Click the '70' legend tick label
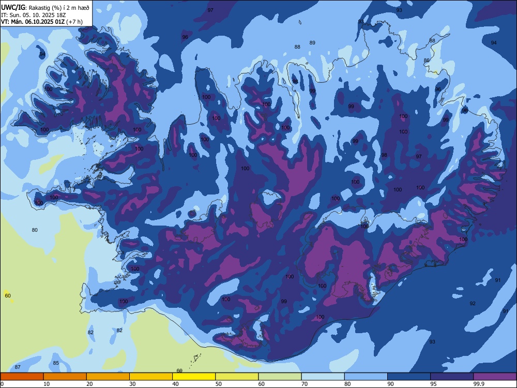The width and height of the screenshot is (517, 388). [305, 384]
